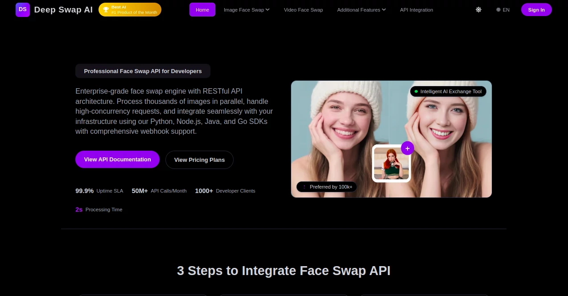Click the icon on Preferred by 100k+ badge
Viewport: 568px width, 296px height.
pos(305,187)
